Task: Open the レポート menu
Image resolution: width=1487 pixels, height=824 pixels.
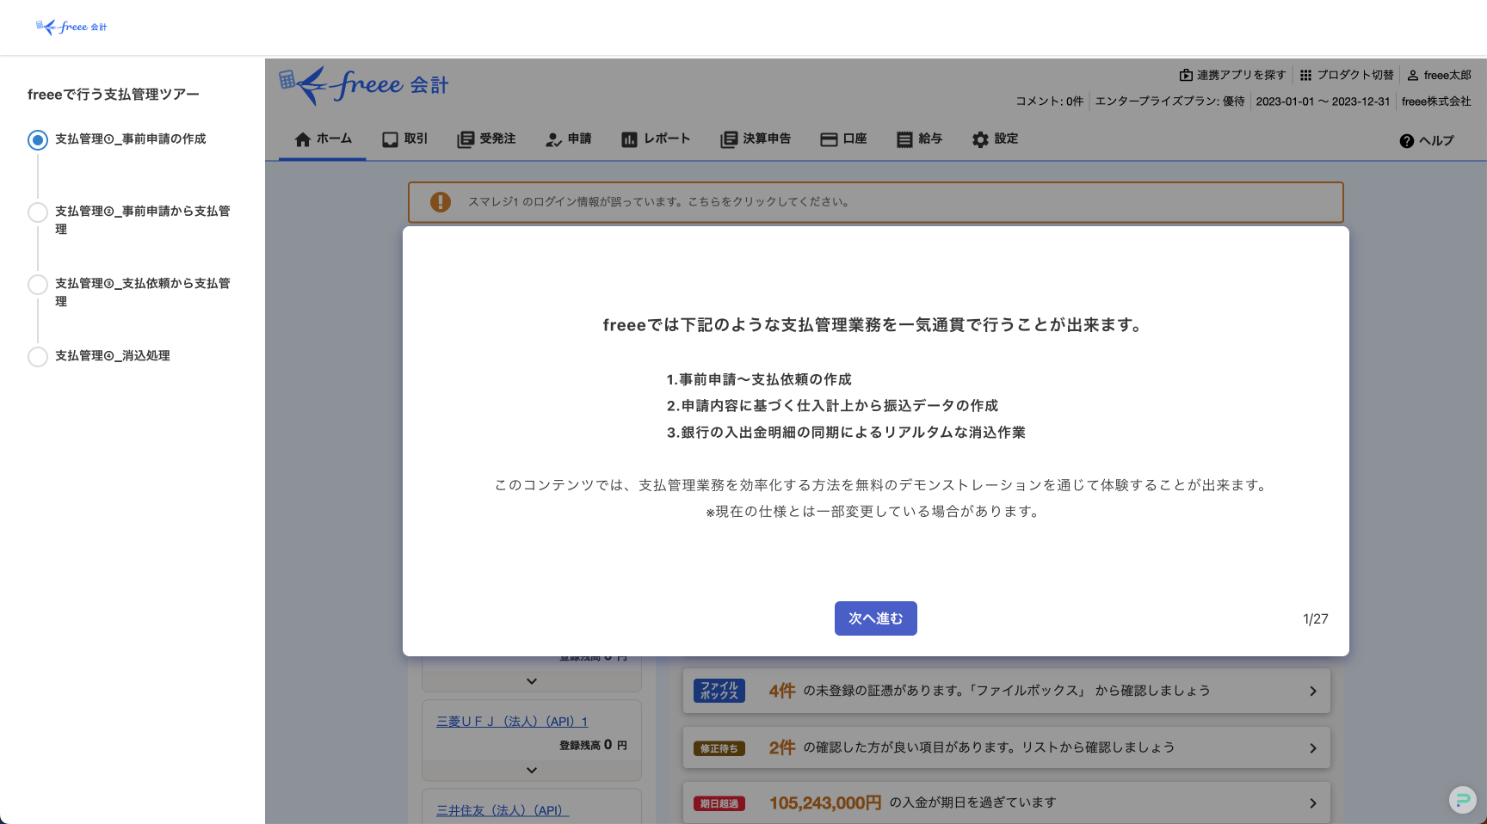Action: 656,139
